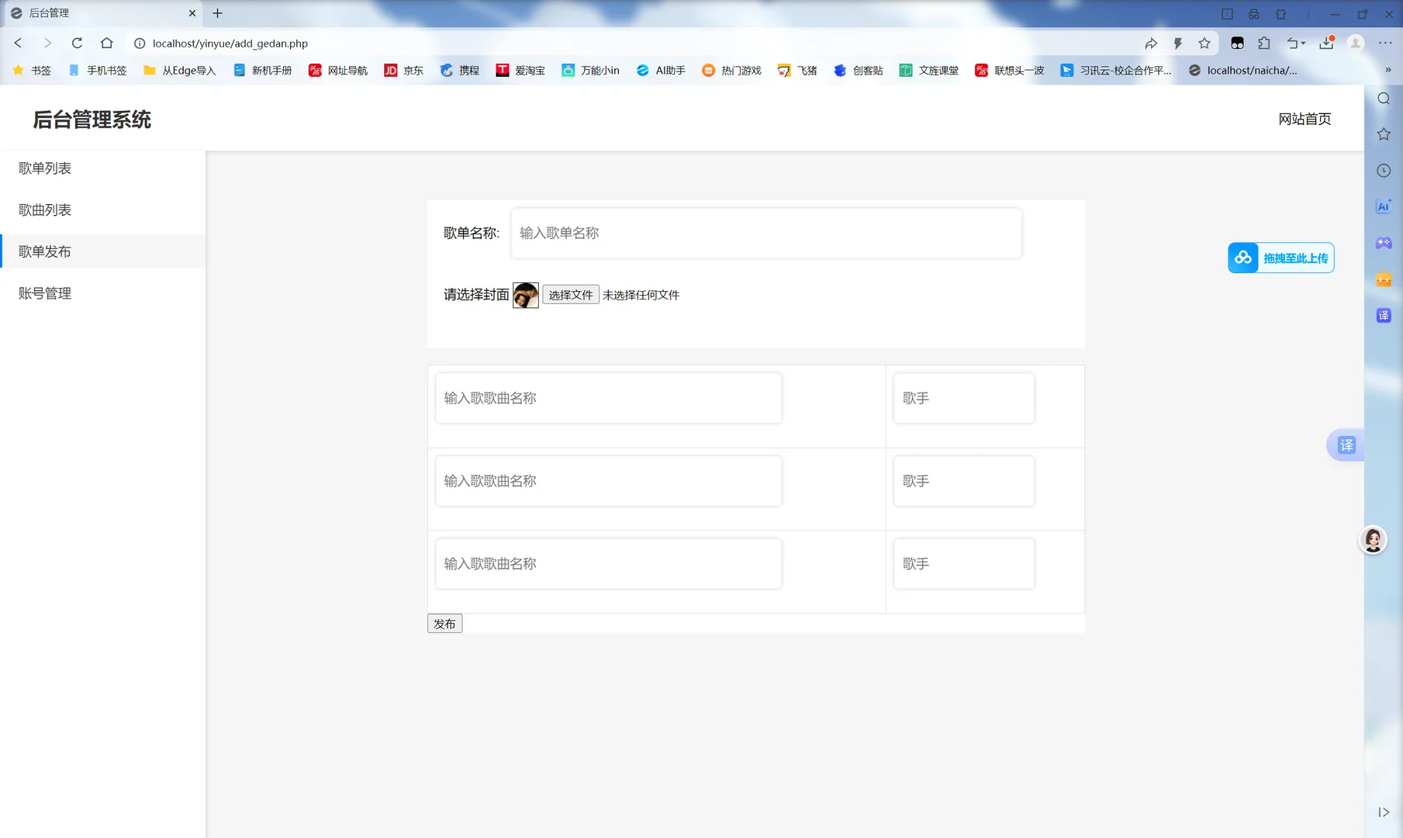Open the AI assistant in the browser sidebar
1403x838 pixels.
[x=1384, y=206]
